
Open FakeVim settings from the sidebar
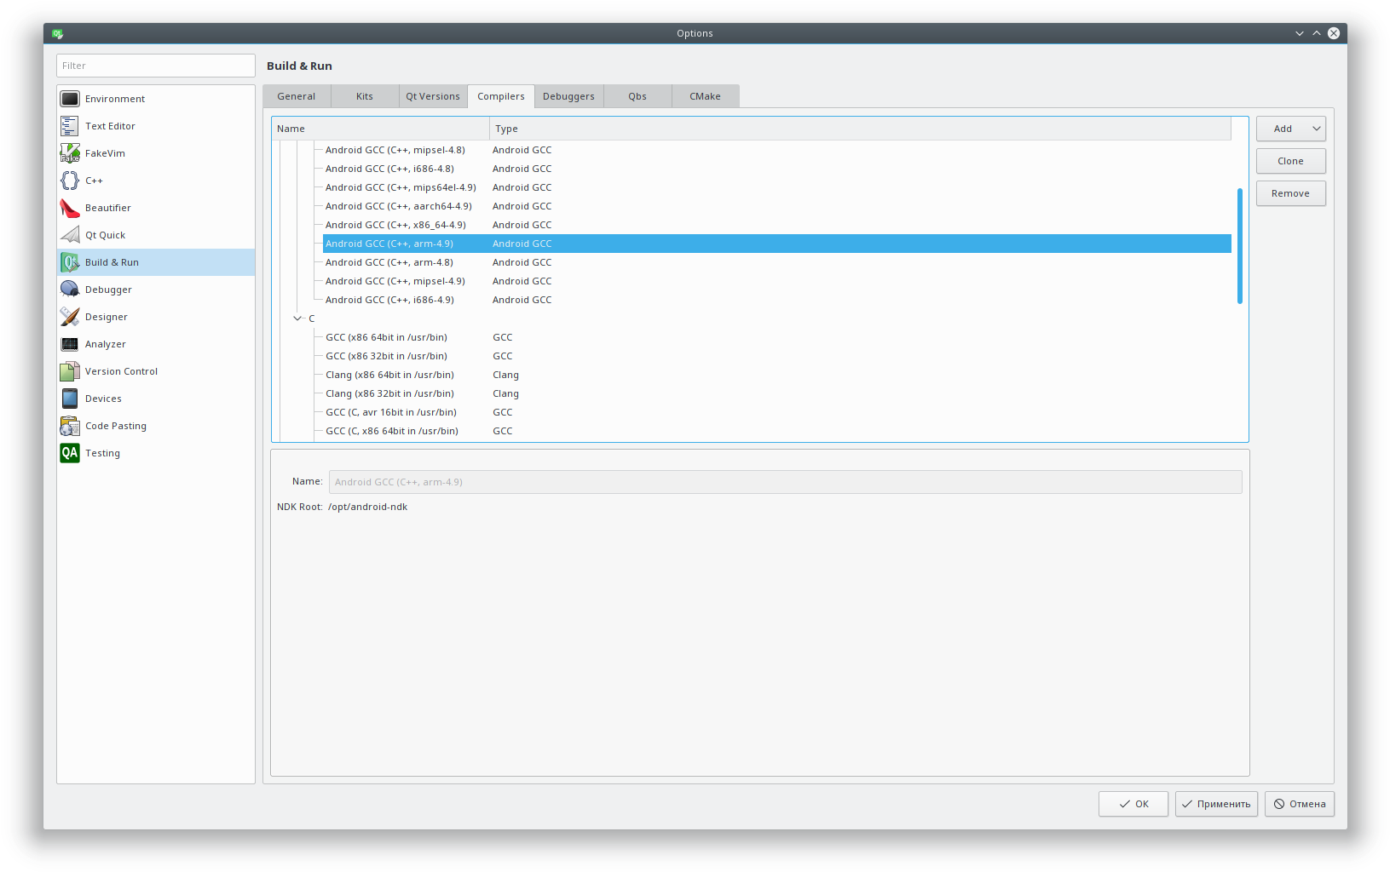click(x=69, y=152)
